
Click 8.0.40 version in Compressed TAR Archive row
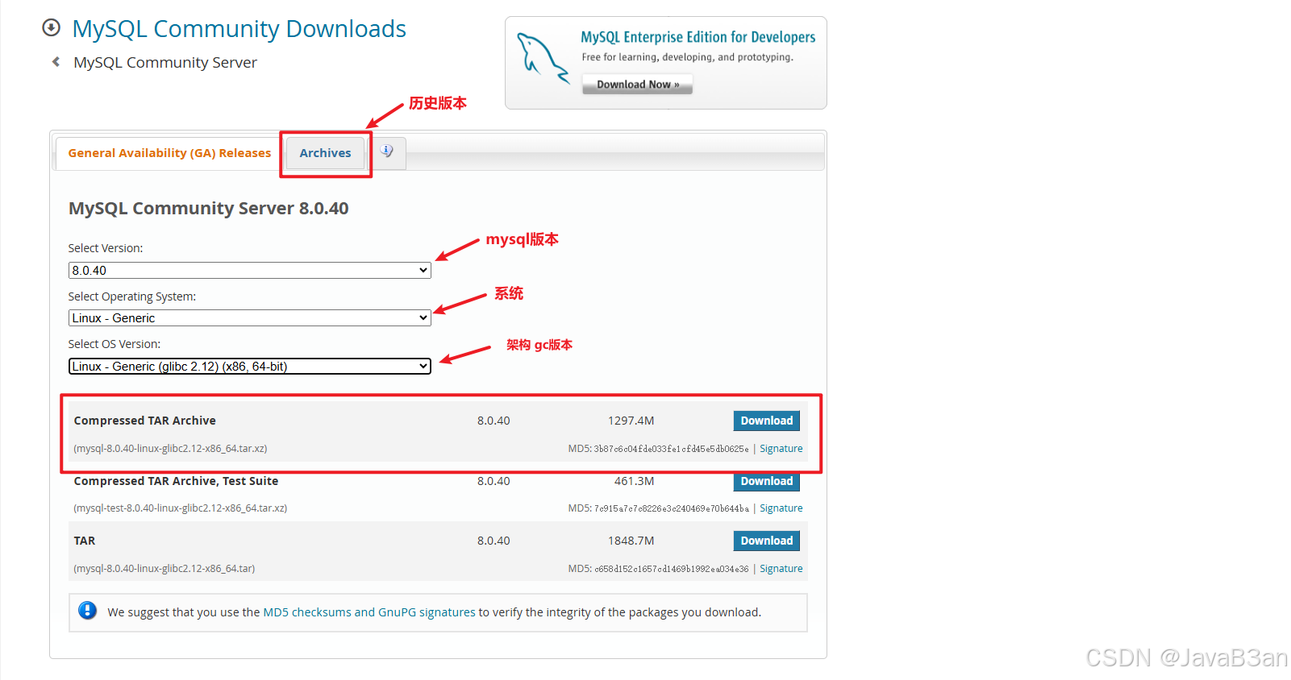coord(493,421)
